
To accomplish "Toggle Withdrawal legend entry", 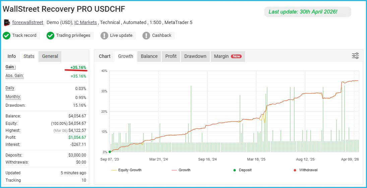I will coord(305,170).
